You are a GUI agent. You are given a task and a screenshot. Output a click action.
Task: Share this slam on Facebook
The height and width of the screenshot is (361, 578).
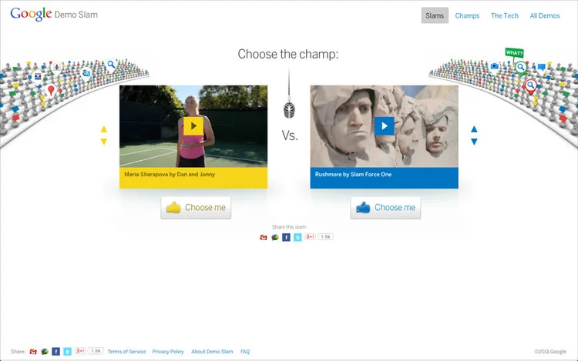(286, 237)
